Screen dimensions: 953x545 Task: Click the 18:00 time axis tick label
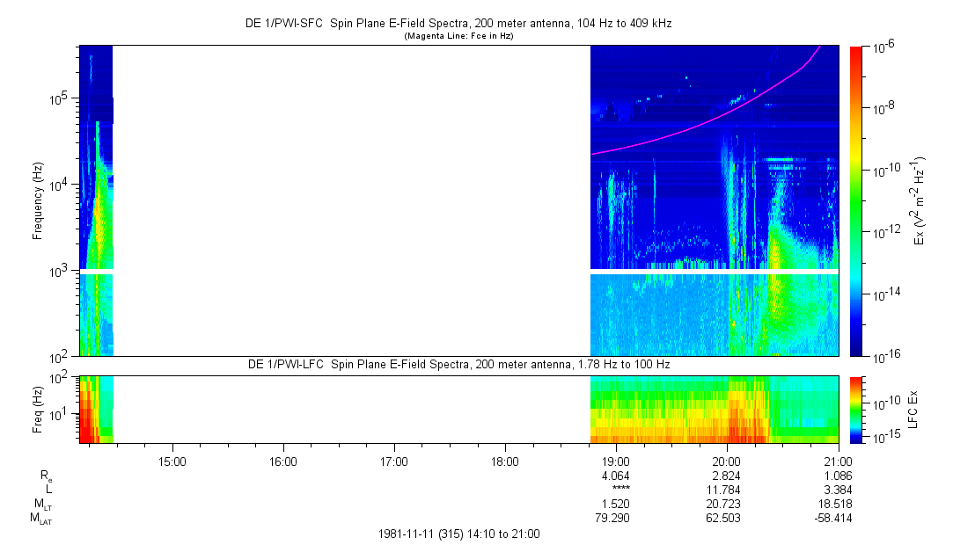pos(504,460)
